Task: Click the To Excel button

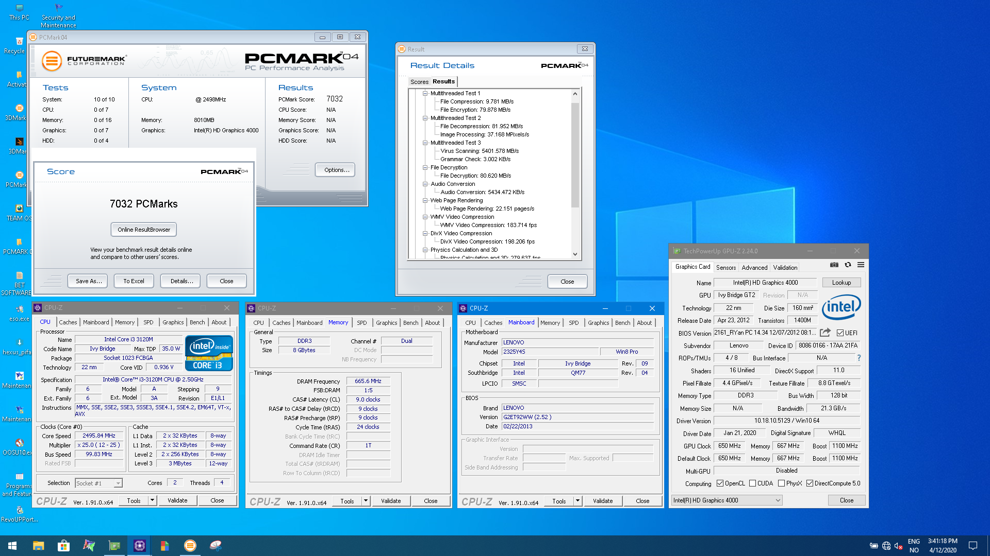Action: click(134, 281)
